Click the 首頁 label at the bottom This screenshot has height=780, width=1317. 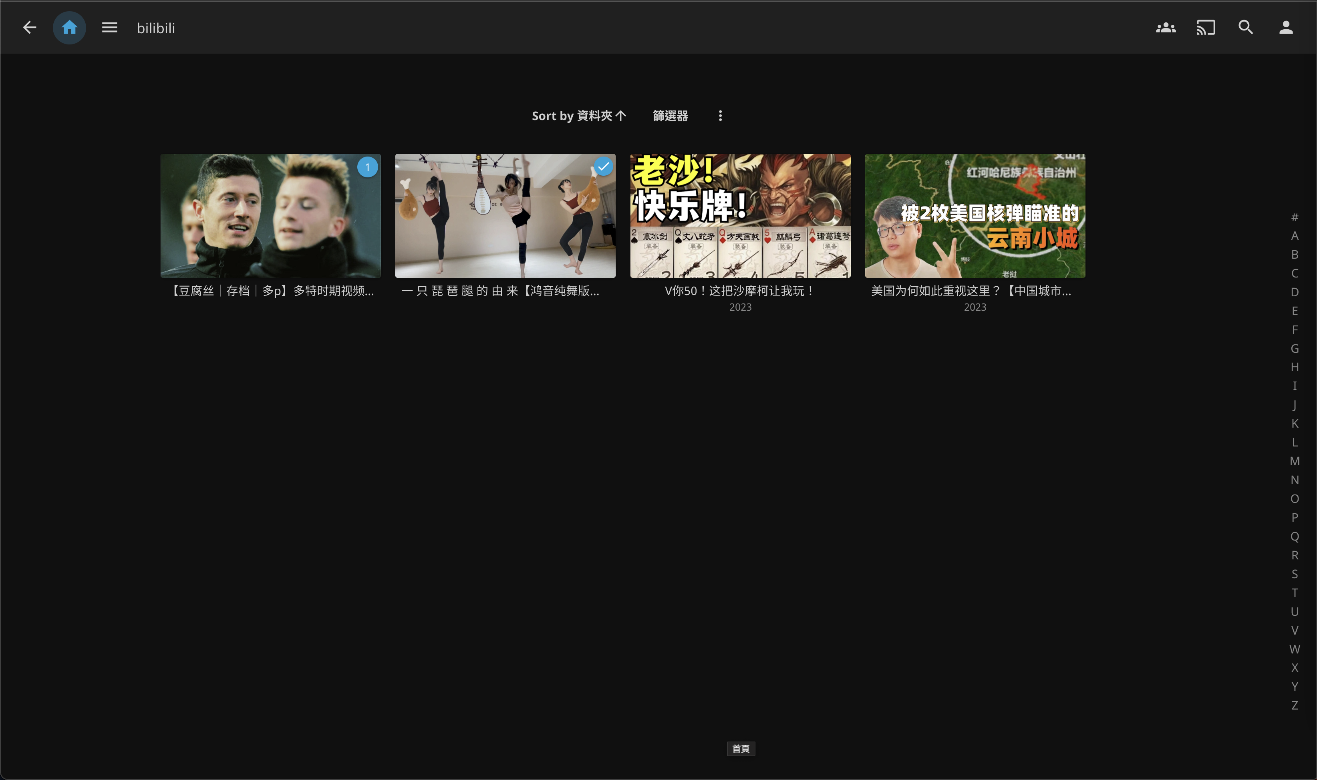point(741,748)
